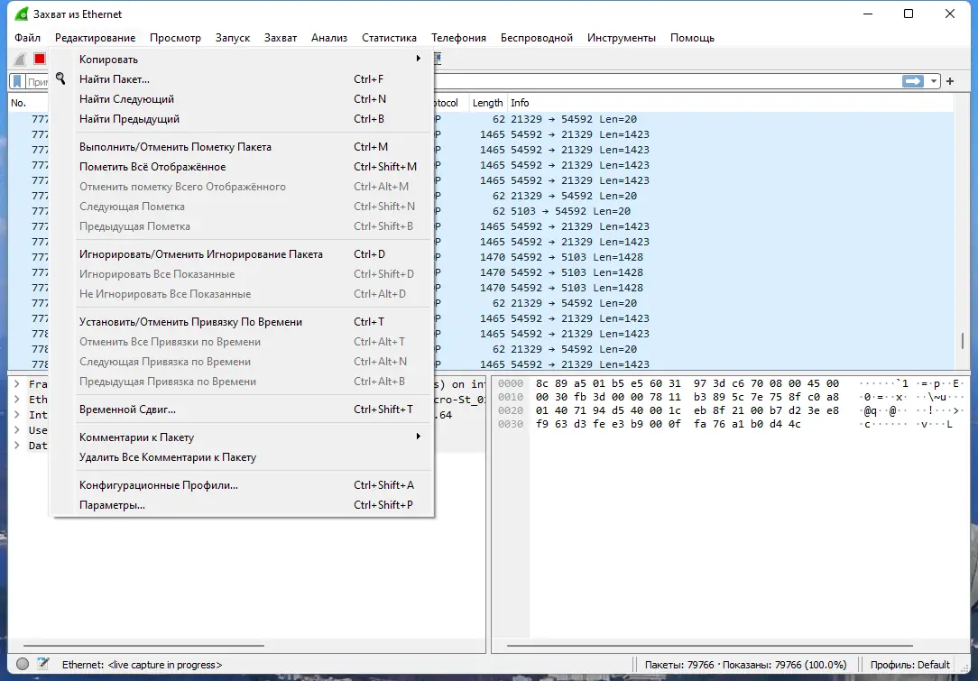The height and width of the screenshot is (681, 978).
Task: Choose Временной Сдвиг... entry
Action: [242, 410]
